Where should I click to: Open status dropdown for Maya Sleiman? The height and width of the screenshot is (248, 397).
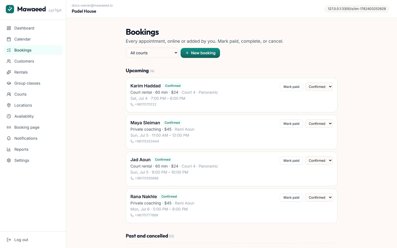(319, 124)
